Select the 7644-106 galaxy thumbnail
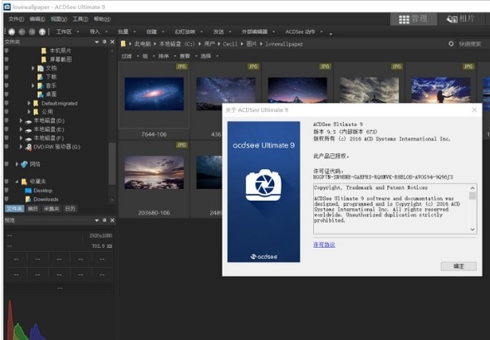 point(154,94)
